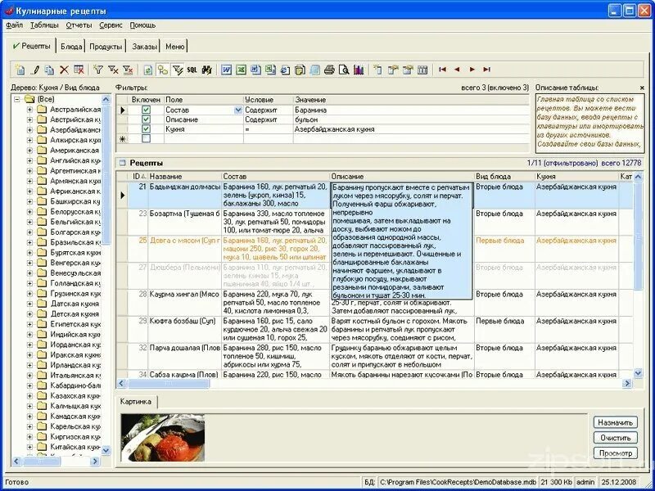
Task: Switch to the Меню tab
Action: (174, 47)
